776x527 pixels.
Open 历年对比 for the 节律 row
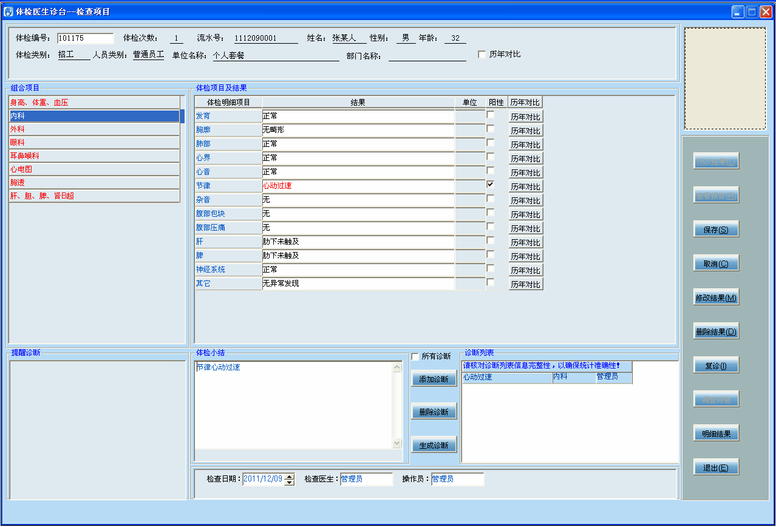coord(525,186)
